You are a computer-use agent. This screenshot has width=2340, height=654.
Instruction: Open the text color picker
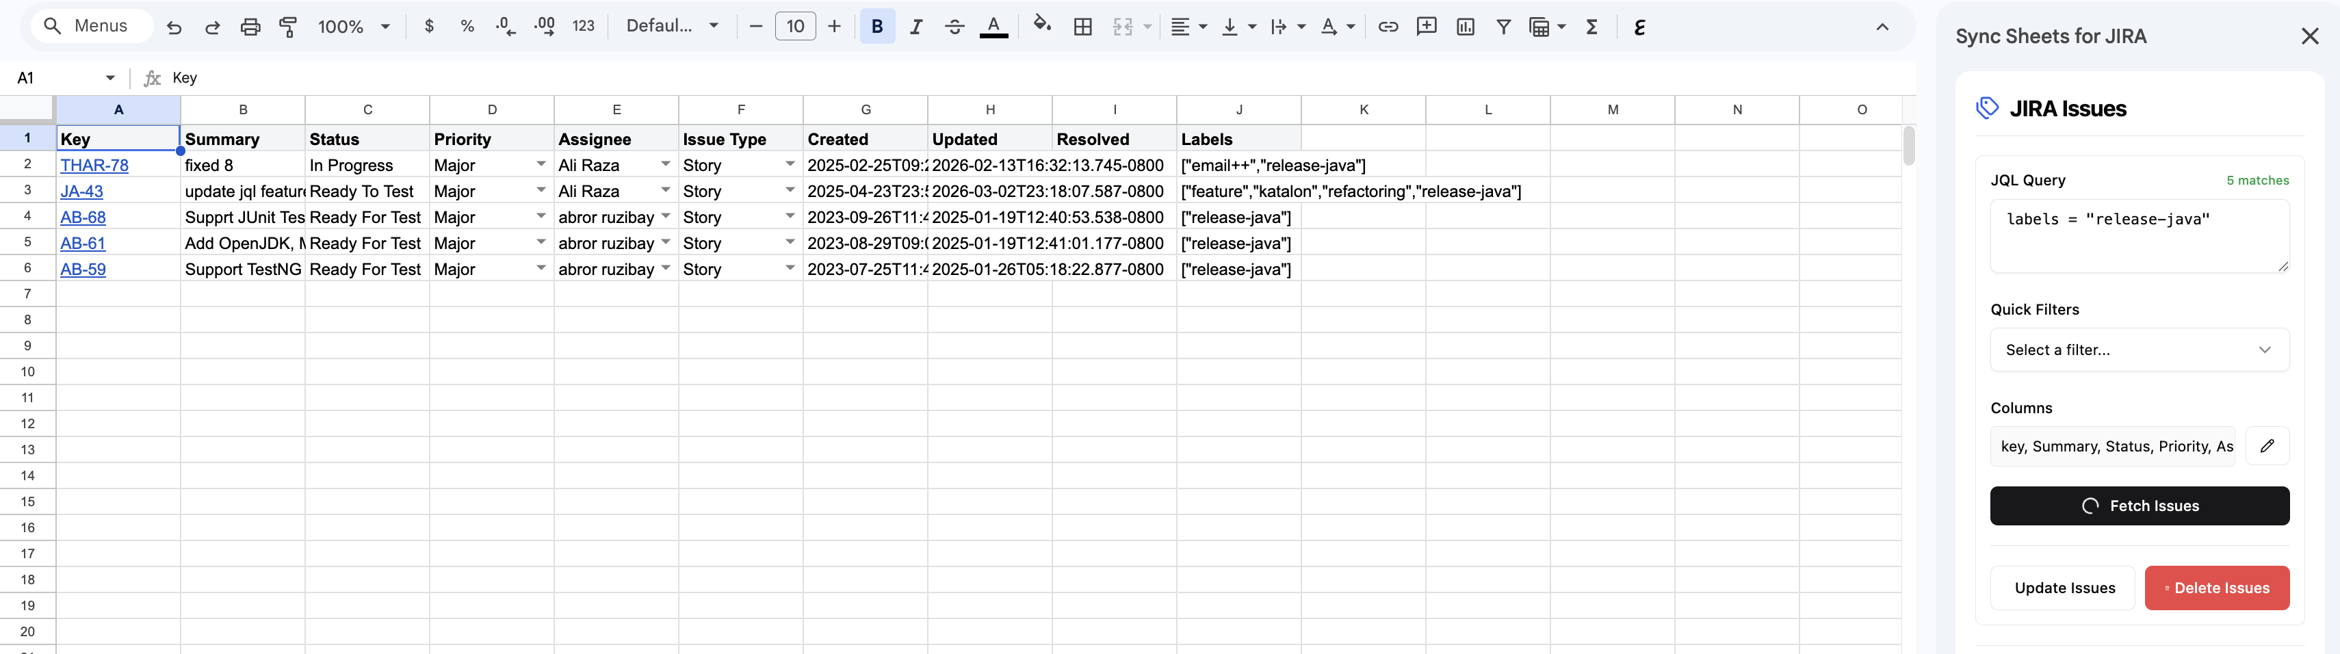pos(993,27)
